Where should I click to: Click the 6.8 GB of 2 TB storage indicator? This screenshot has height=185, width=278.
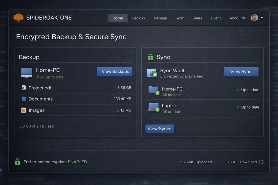[36, 126]
